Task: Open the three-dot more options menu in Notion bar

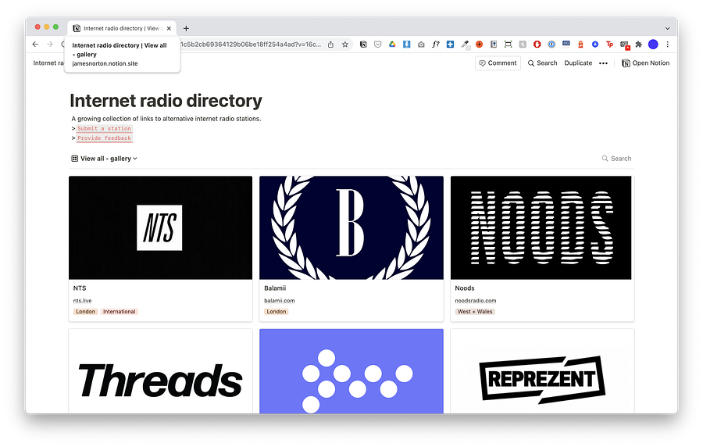Action: [x=604, y=63]
